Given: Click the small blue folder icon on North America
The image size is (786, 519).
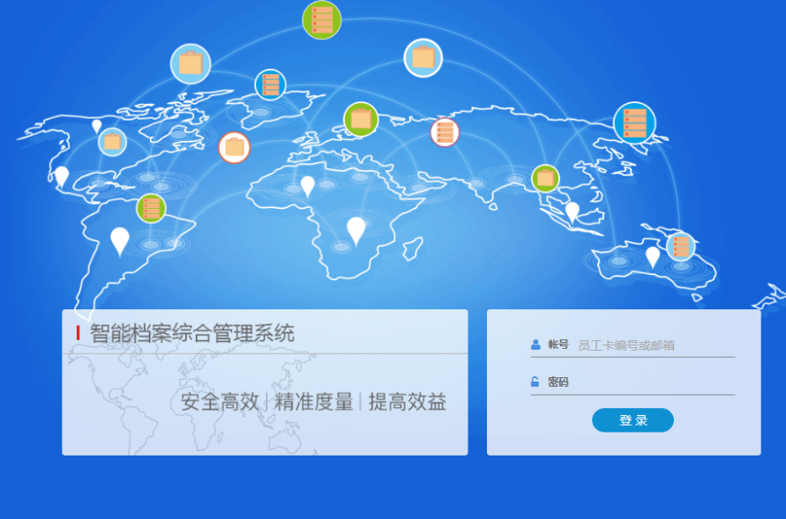Looking at the screenshot, I should click(x=112, y=142).
